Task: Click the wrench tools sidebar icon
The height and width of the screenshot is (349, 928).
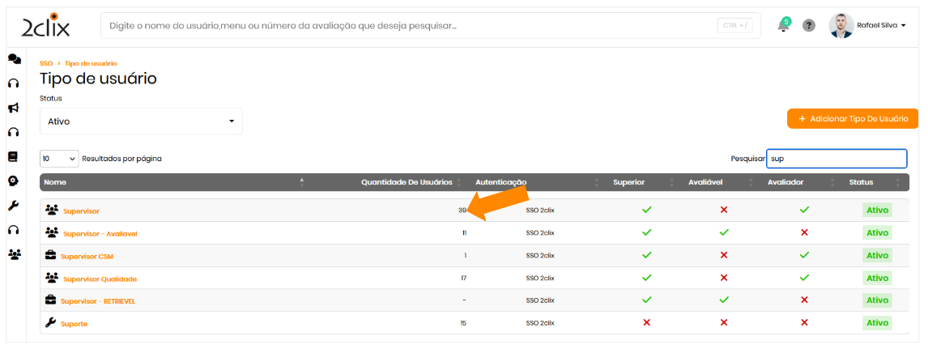Action: pyautogui.click(x=14, y=206)
